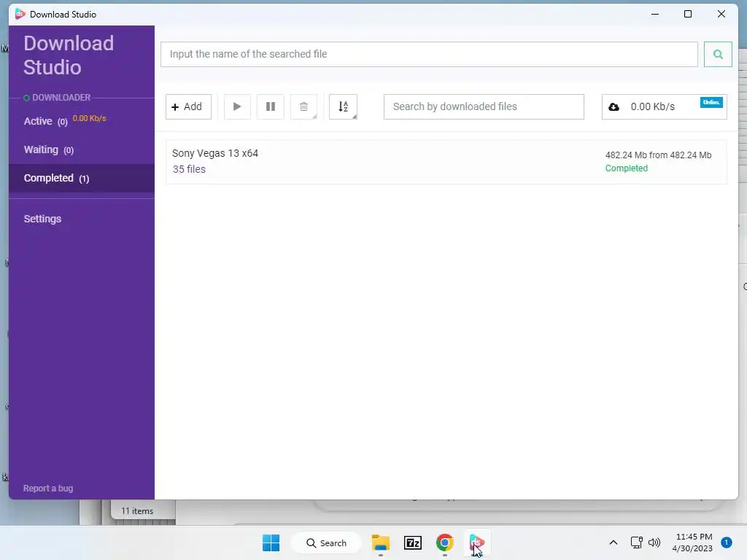Maximize the Download Studio window
Image resolution: width=747 pixels, height=560 pixels.
pos(688,15)
